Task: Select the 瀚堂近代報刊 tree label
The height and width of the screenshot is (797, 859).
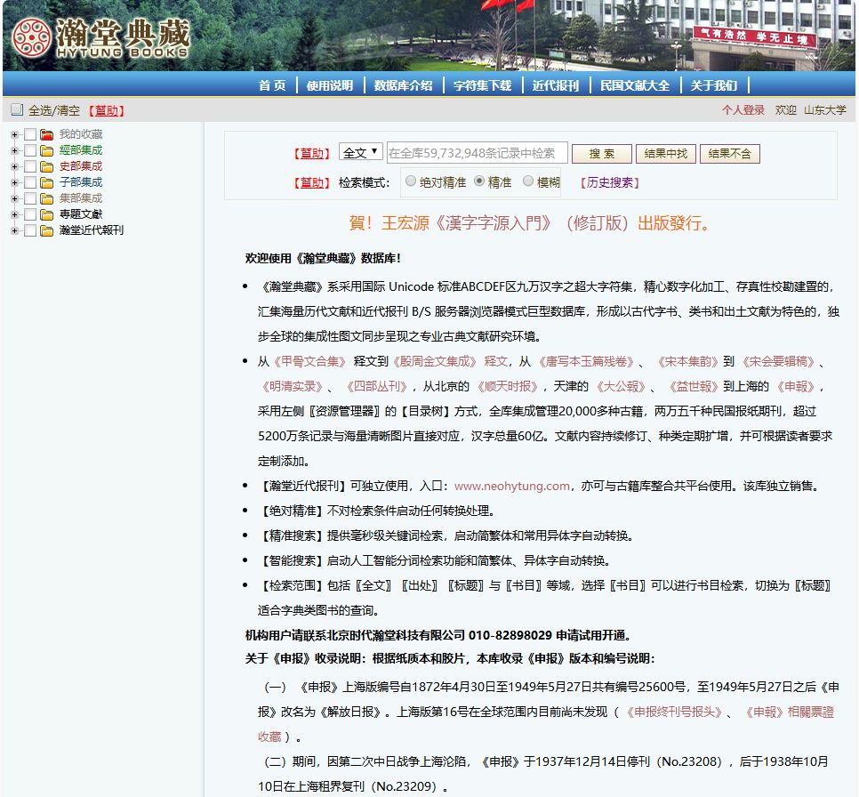Action: pos(92,230)
